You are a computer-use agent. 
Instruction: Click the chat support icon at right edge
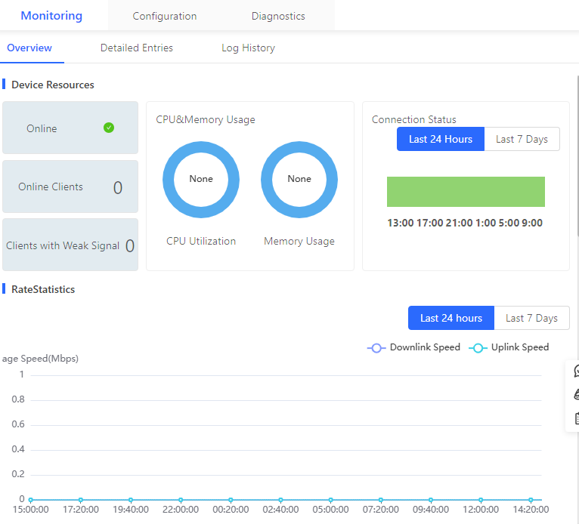click(x=576, y=371)
